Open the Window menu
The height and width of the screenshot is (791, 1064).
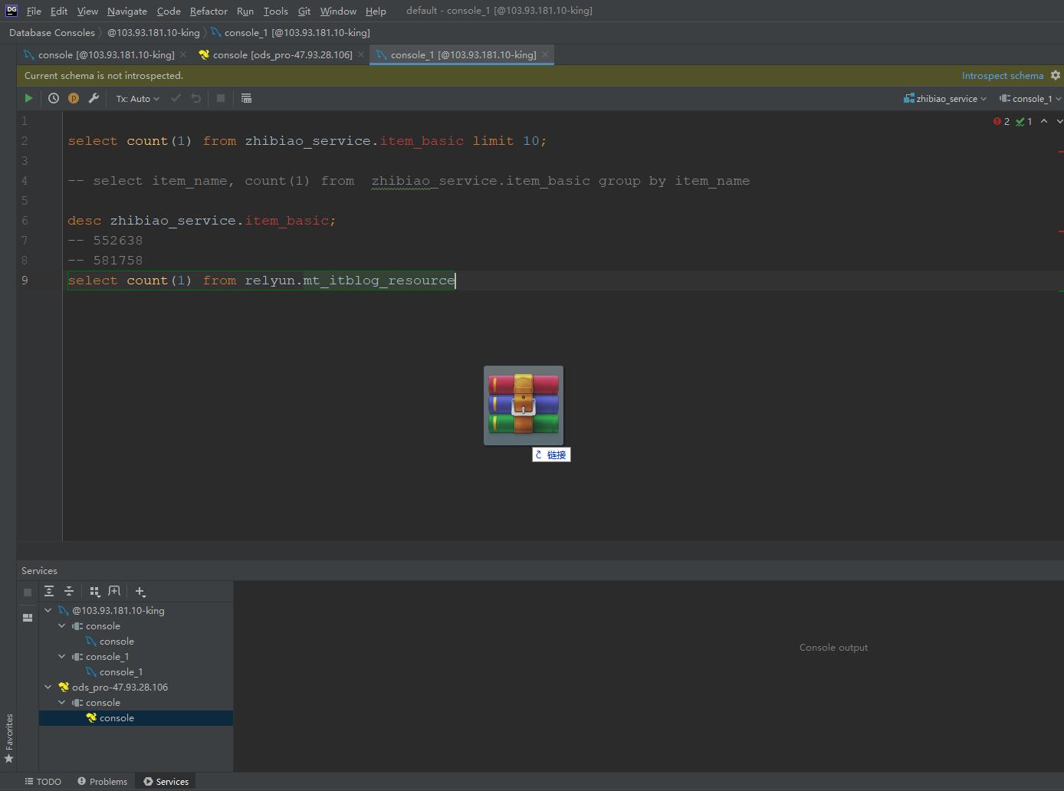[x=338, y=11]
